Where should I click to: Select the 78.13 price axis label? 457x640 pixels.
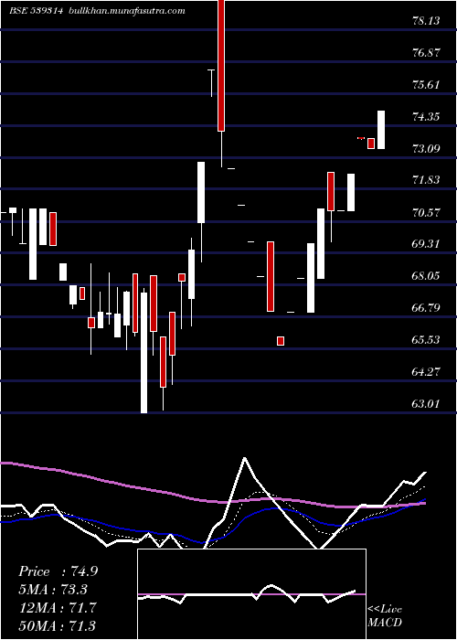pyautogui.click(x=427, y=20)
